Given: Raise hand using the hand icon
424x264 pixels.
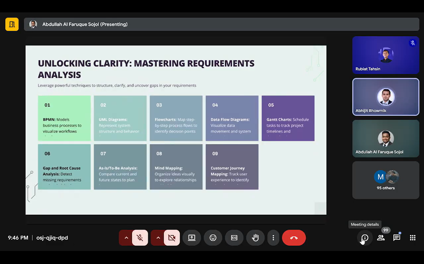Looking at the screenshot, I should 255,238.
